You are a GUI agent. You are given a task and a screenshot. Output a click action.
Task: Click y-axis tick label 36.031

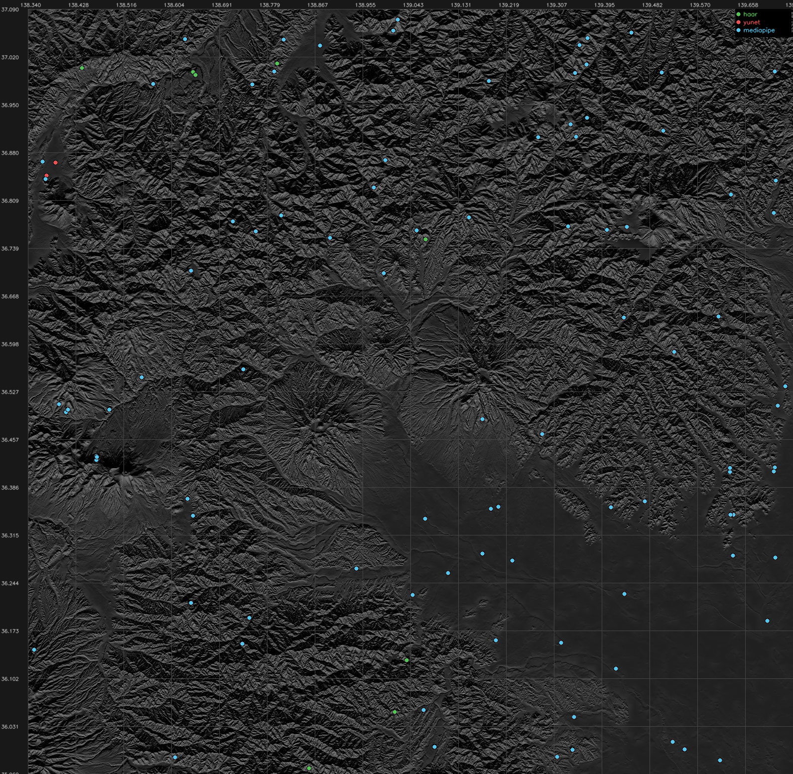10,727
